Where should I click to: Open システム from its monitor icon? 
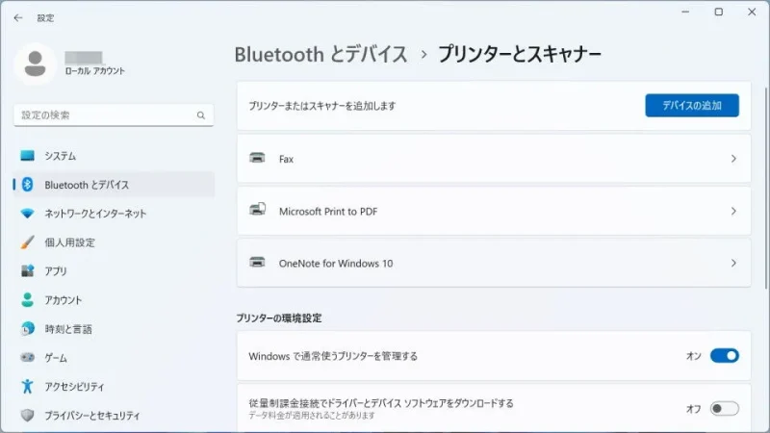click(28, 156)
